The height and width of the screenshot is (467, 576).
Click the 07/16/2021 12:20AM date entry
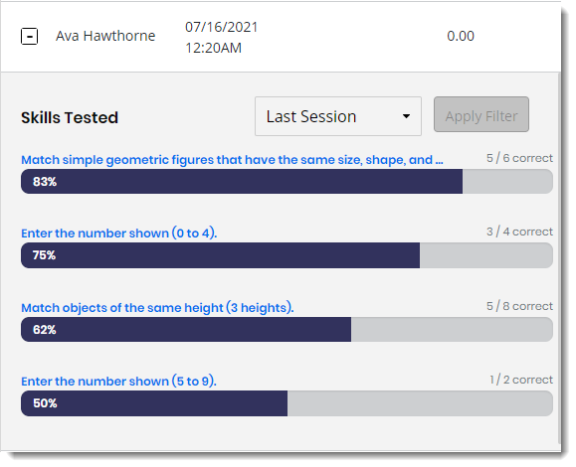coord(222,38)
